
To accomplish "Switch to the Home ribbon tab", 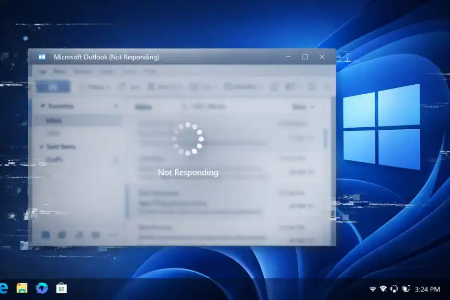I will coord(60,71).
